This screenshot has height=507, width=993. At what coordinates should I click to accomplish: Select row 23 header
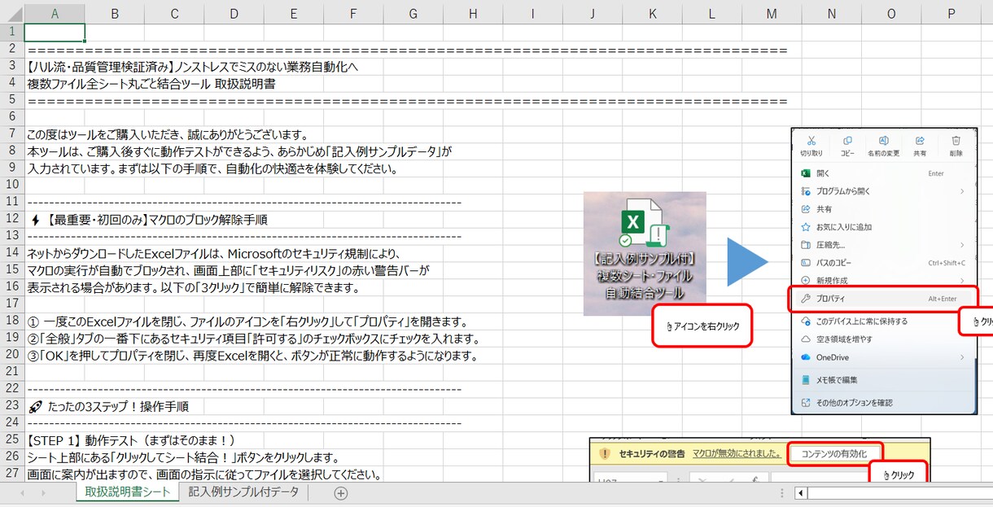click(x=12, y=405)
